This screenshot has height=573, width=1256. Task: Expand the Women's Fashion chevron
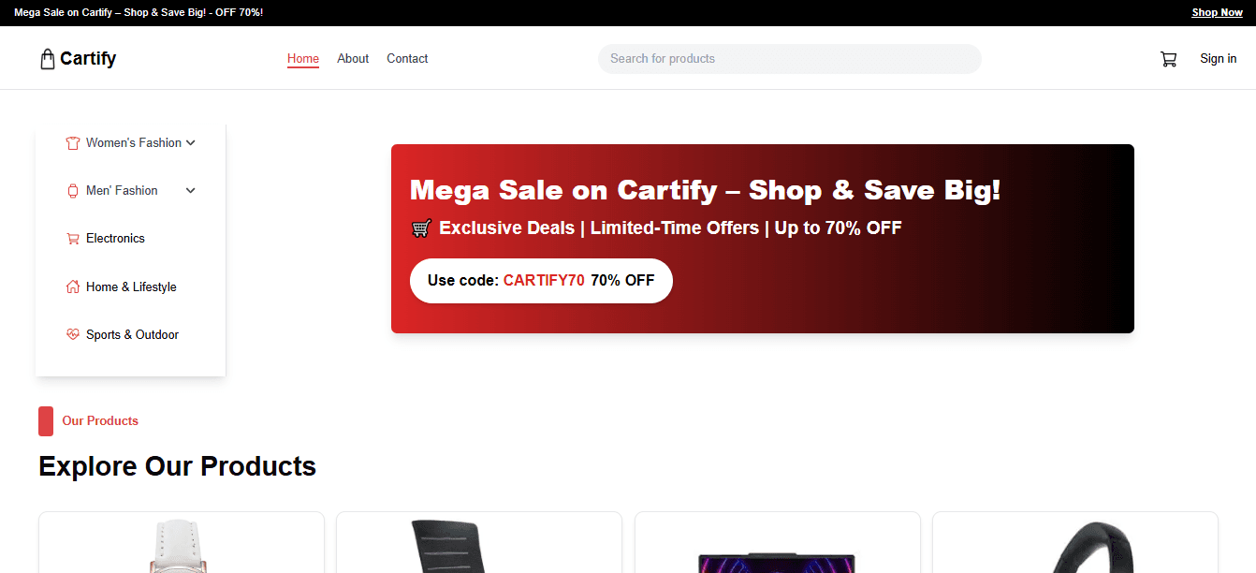click(x=191, y=143)
